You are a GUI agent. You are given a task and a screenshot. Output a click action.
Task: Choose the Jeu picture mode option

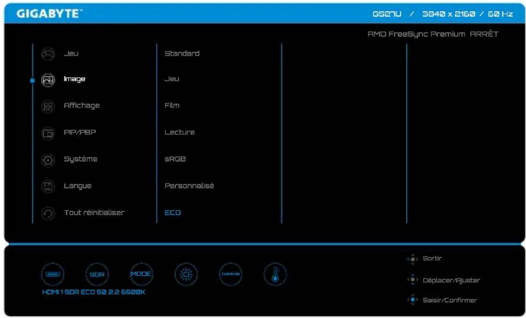pyautogui.click(x=172, y=79)
